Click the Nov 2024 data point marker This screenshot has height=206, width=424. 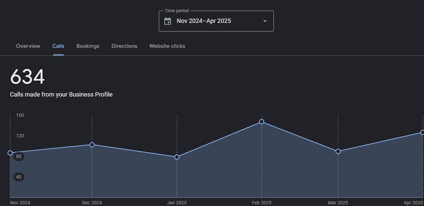10,153
